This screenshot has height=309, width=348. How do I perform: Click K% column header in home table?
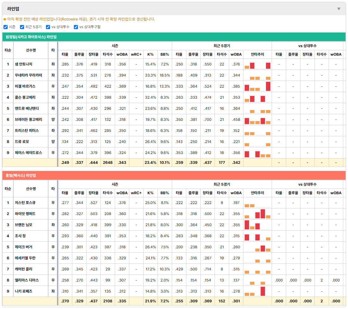[x=150, y=193]
